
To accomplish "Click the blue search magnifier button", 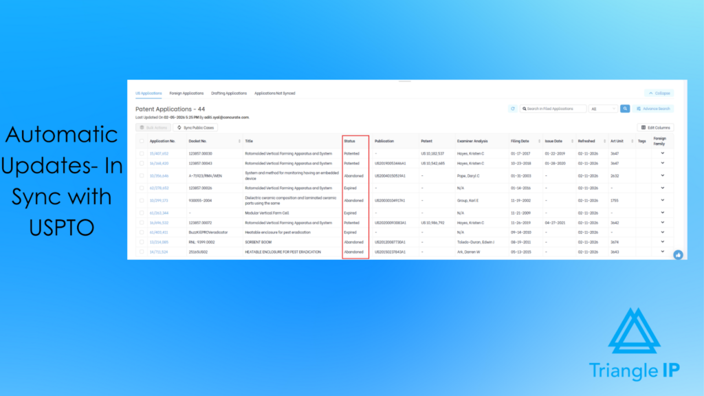I will pos(625,108).
